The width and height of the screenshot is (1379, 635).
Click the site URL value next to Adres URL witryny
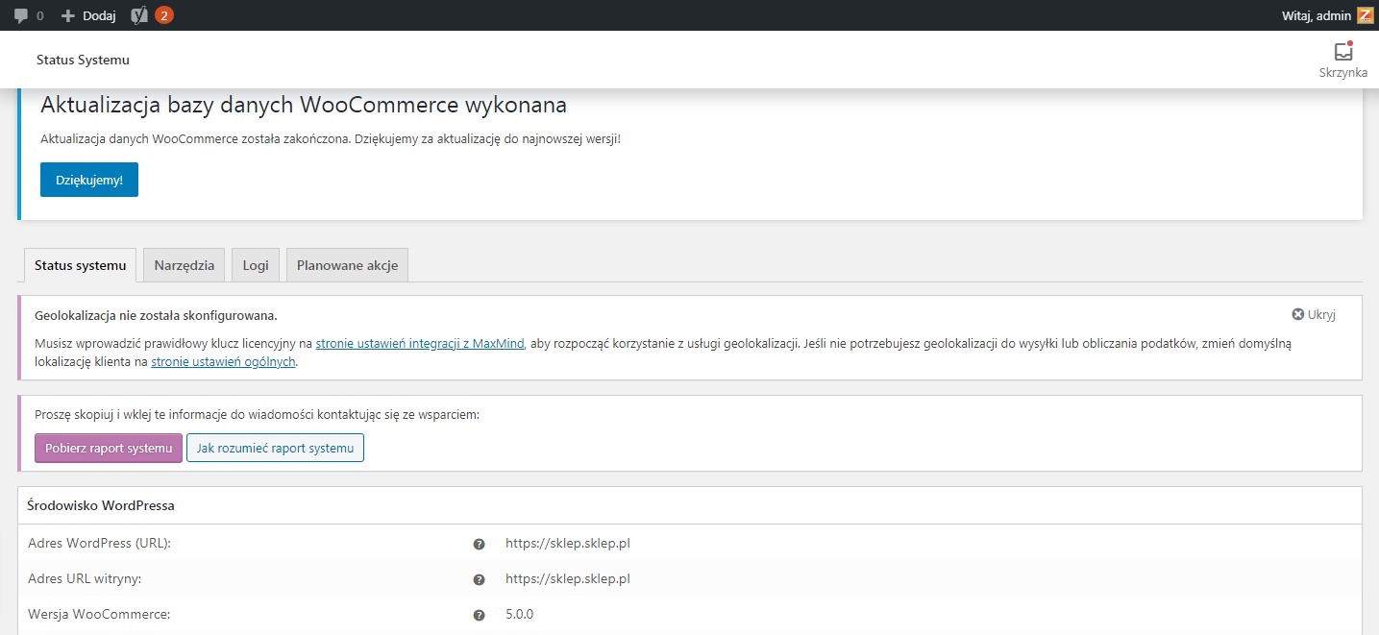pos(568,578)
